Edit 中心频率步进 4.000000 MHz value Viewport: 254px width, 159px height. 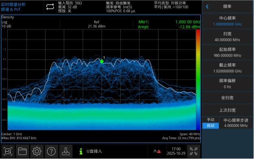pos(236,123)
